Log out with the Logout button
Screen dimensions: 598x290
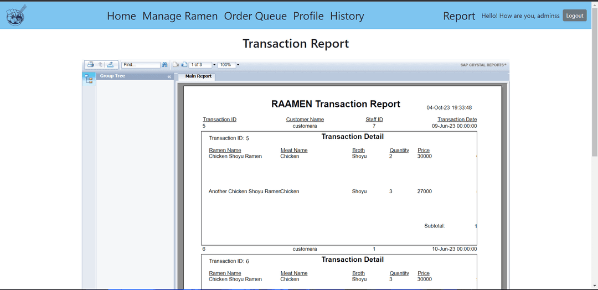pos(575,15)
